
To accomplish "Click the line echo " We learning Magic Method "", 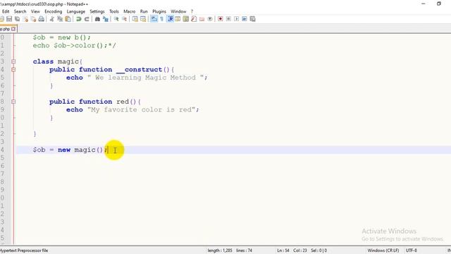I will coord(137,78).
